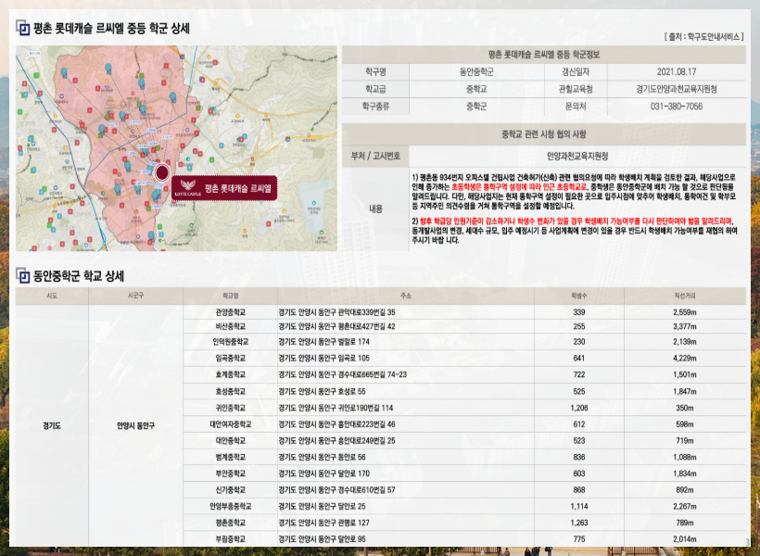Select the 안양부흥중학교 school name
760x556 pixels.
click(x=230, y=507)
